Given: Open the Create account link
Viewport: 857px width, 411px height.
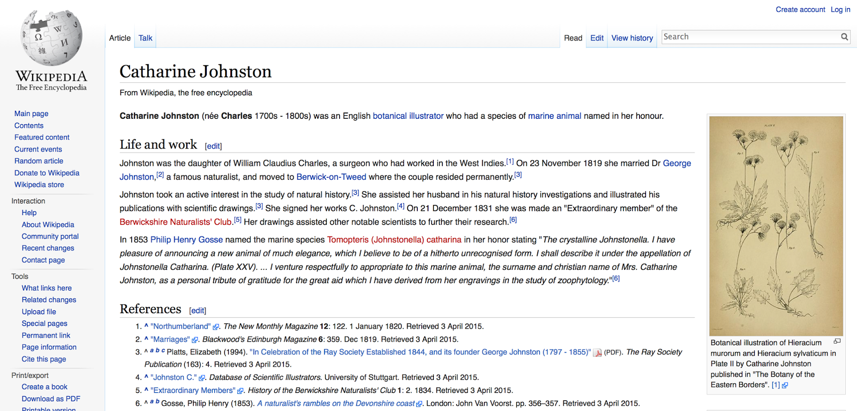Looking at the screenshot, I should pyautogui.click(x=800, y=10).
